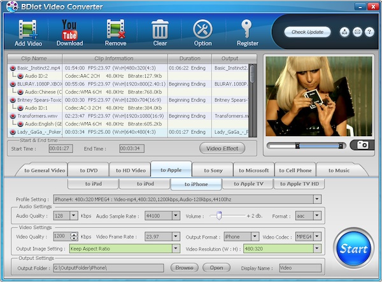Click red icon beside Basic_Instinct2.mp4
Screen dimensions: 382x282
[x=13, y=68]
